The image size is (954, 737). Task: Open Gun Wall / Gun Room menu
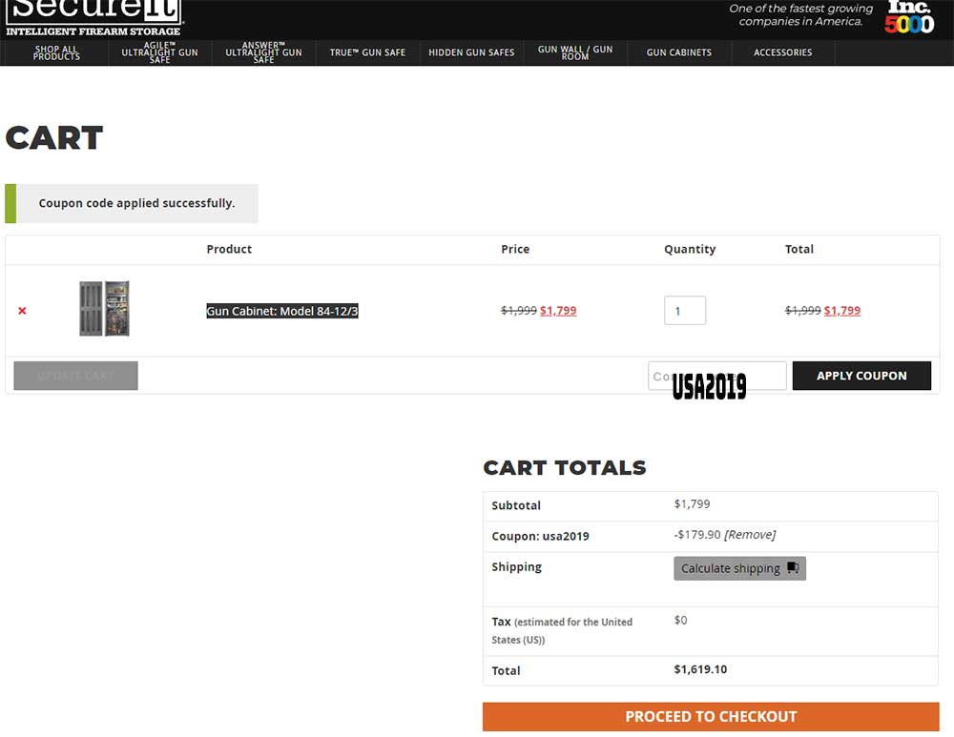[x=575, y=52]
